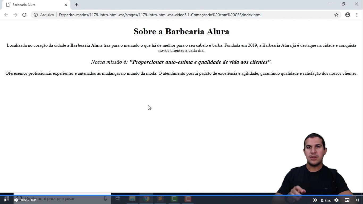Click the video progress bar
This screenshot has width=363, height=204.
click(181, 195)
